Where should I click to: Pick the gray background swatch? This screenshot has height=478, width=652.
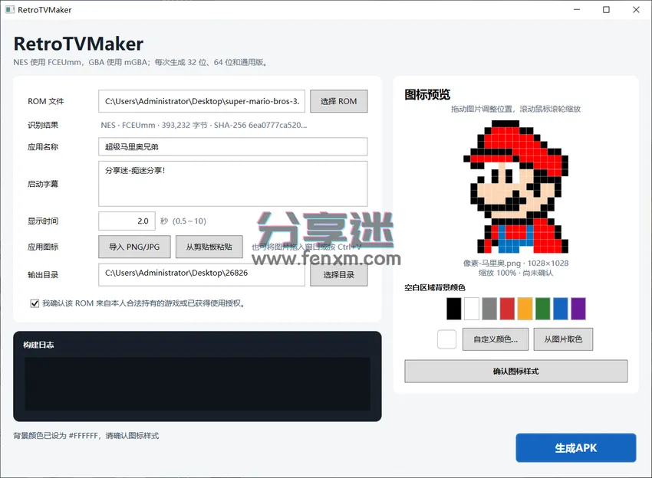(489, 309)
